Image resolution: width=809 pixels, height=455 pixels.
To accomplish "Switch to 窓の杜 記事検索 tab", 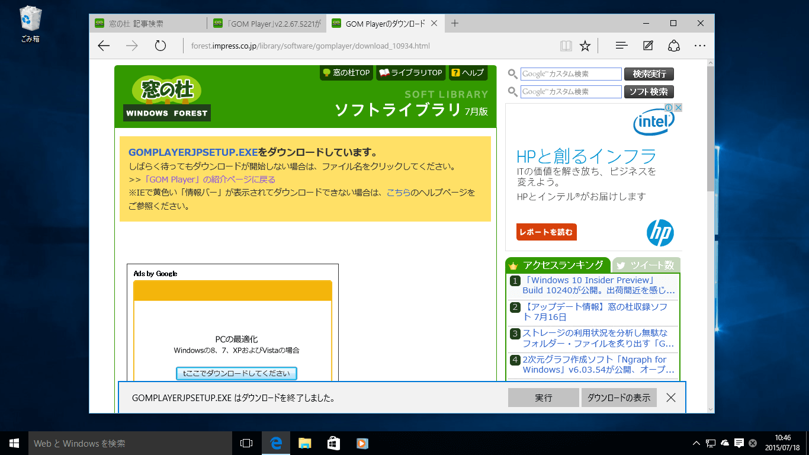I will pyautogui.click(x=148, y=24).
